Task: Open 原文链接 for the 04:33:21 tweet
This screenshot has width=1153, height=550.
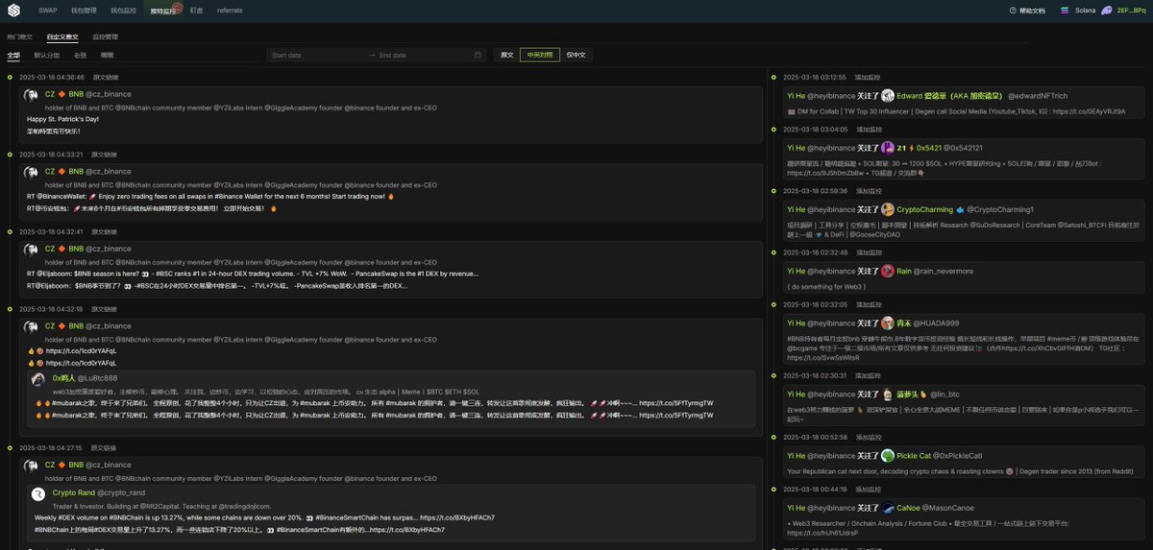Action: point(105,155)
